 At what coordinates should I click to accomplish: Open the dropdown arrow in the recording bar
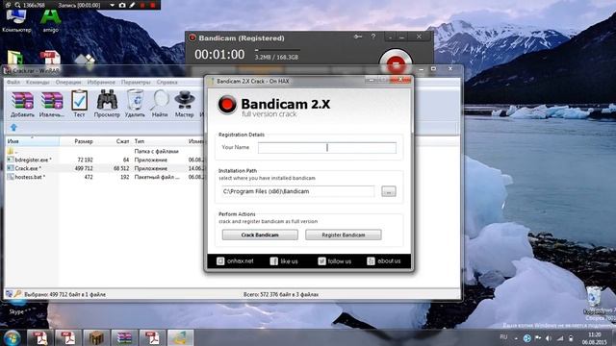[x=112, y=6]
